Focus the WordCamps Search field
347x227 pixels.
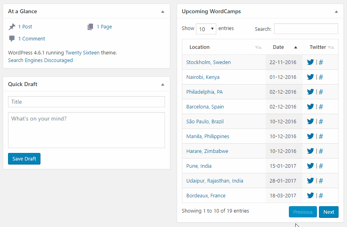click(x=306, y=29)
